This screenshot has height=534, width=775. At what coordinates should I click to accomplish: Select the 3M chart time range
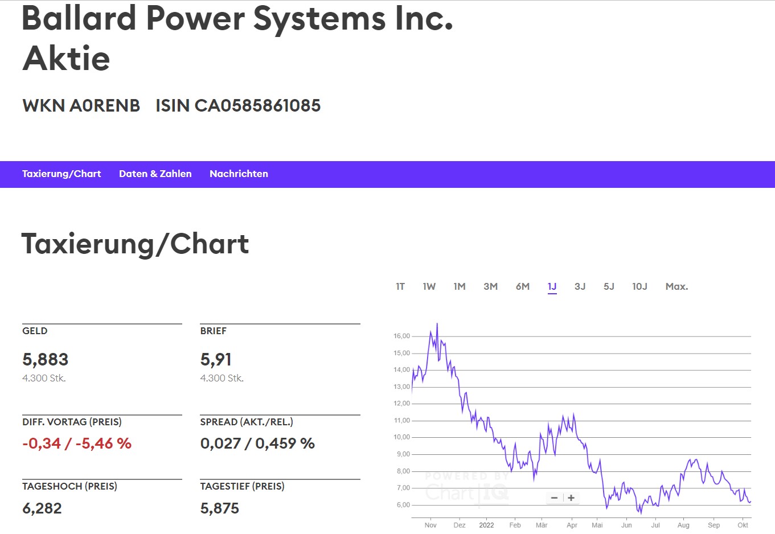tap(491, 287)
